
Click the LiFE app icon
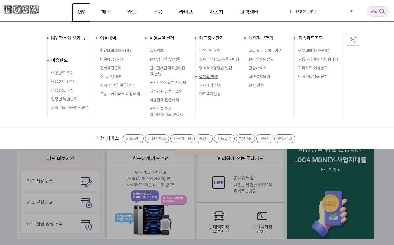pyautogui.click(x=218, y=182)
